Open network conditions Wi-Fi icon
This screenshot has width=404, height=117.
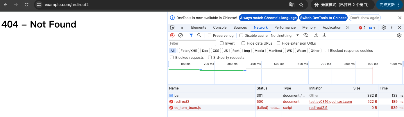click(x=305, y=35)
